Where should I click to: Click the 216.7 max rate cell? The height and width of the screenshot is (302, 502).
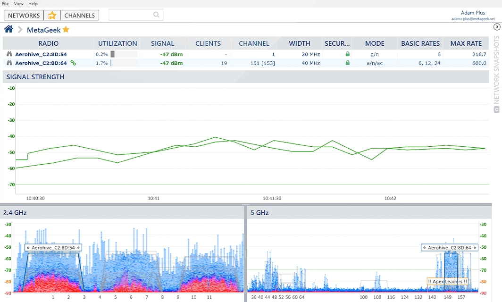pyautogui.click(x=479, y=54)
